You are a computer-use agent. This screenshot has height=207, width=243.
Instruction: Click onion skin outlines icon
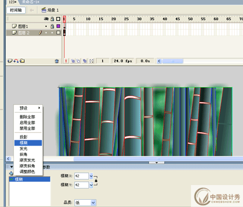(78, 61)
